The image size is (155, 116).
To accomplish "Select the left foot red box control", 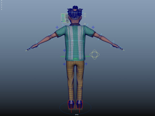I will 71,104.
